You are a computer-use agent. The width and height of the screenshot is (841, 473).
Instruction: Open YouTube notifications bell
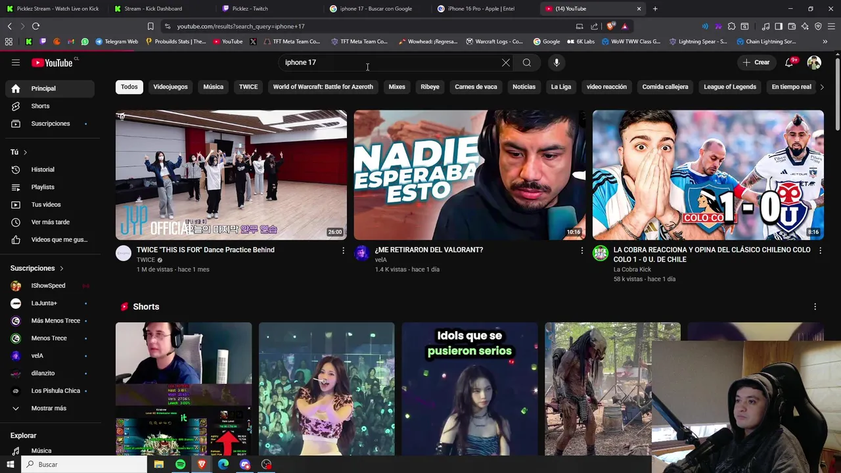pyautogui.click(x=790, y=62)
